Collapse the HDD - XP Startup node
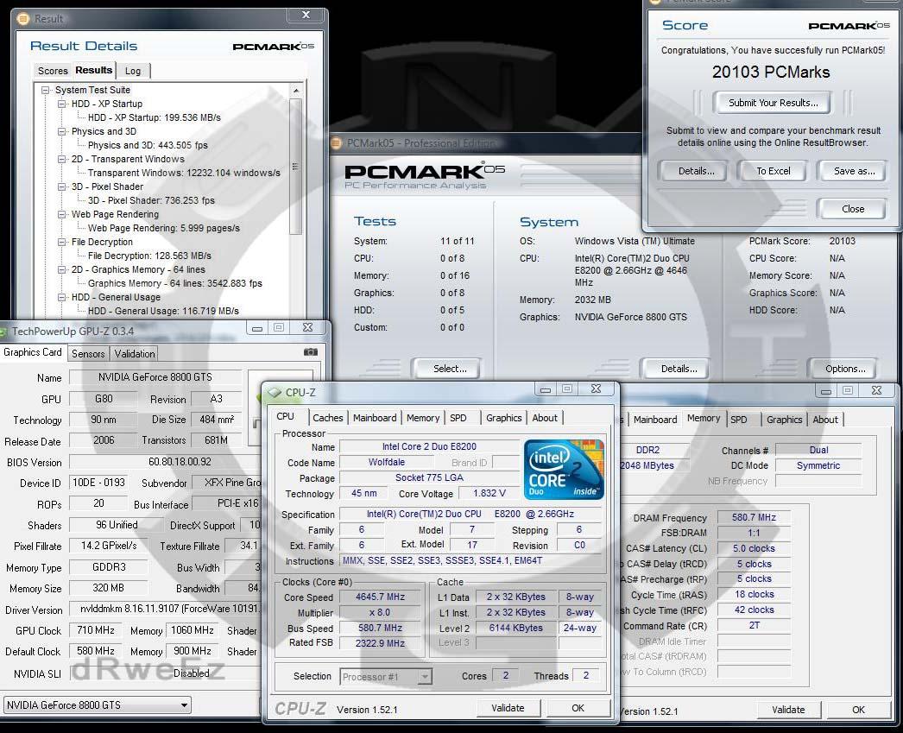The image size is (903, 733). (61, 104)
